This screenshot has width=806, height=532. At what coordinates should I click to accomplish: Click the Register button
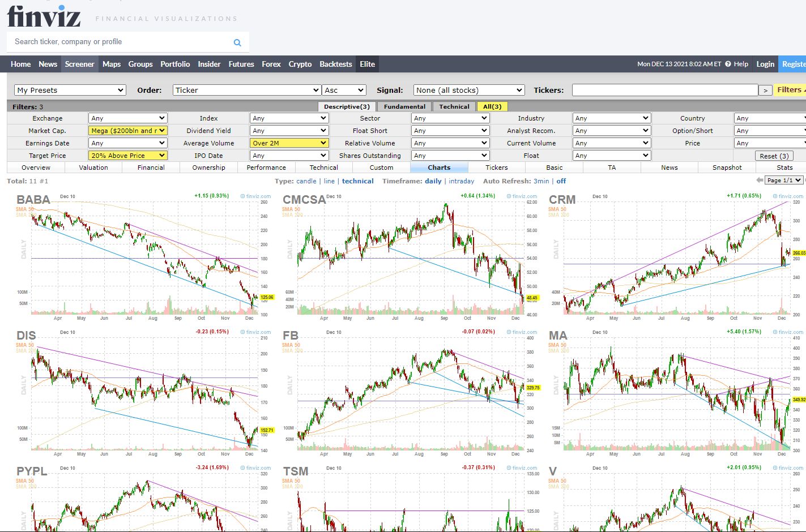pyautogui.click(x=793, y=64)
